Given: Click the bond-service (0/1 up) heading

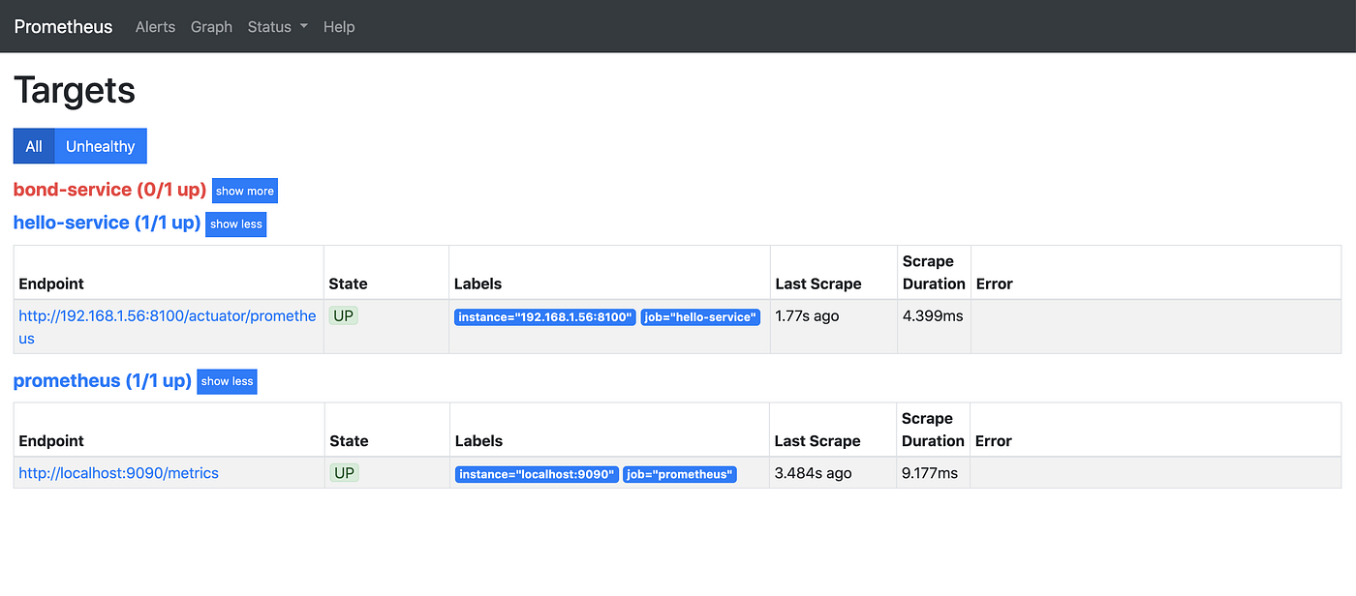Looking at the screenshot, I should click(x=108, y=190).
